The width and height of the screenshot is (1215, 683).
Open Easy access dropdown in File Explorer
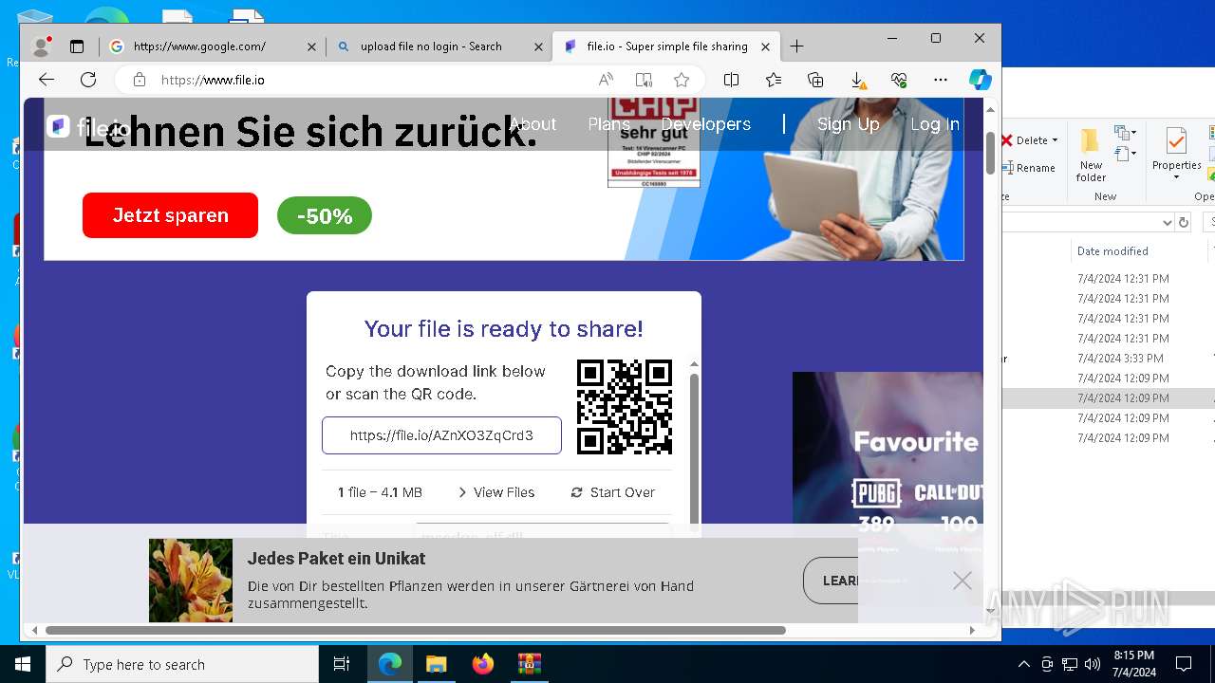(1126, 154)
